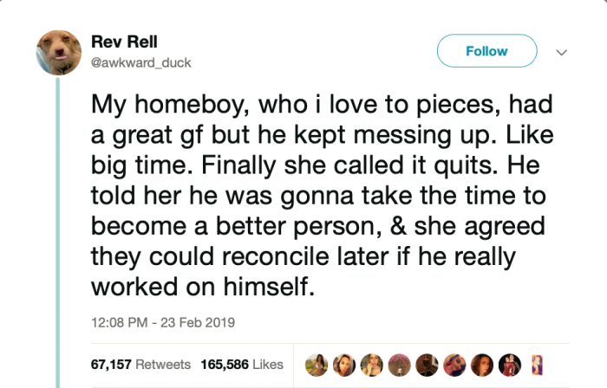Open the liker avatar with pink blossoms
607x388 pixels.
[401, 364]
